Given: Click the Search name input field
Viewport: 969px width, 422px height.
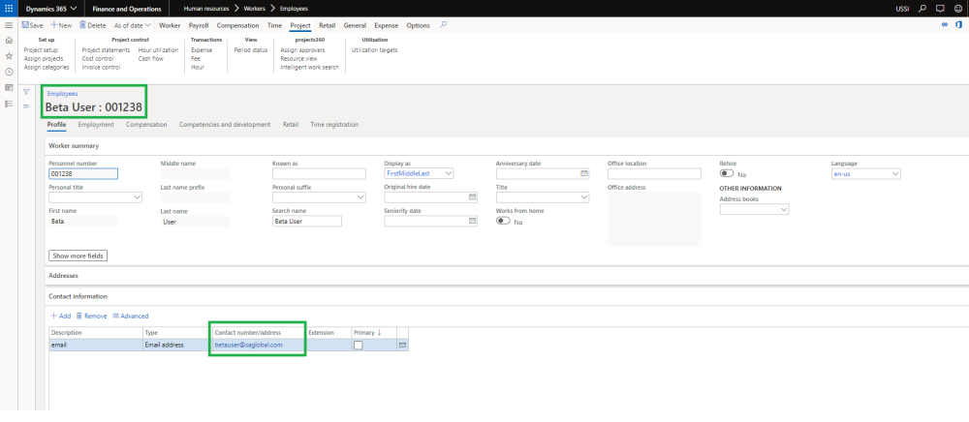Looking at the screenshot, I should [x=307, y=221].
